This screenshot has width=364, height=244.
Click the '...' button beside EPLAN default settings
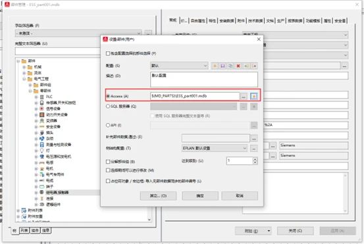tap(254, 148)
